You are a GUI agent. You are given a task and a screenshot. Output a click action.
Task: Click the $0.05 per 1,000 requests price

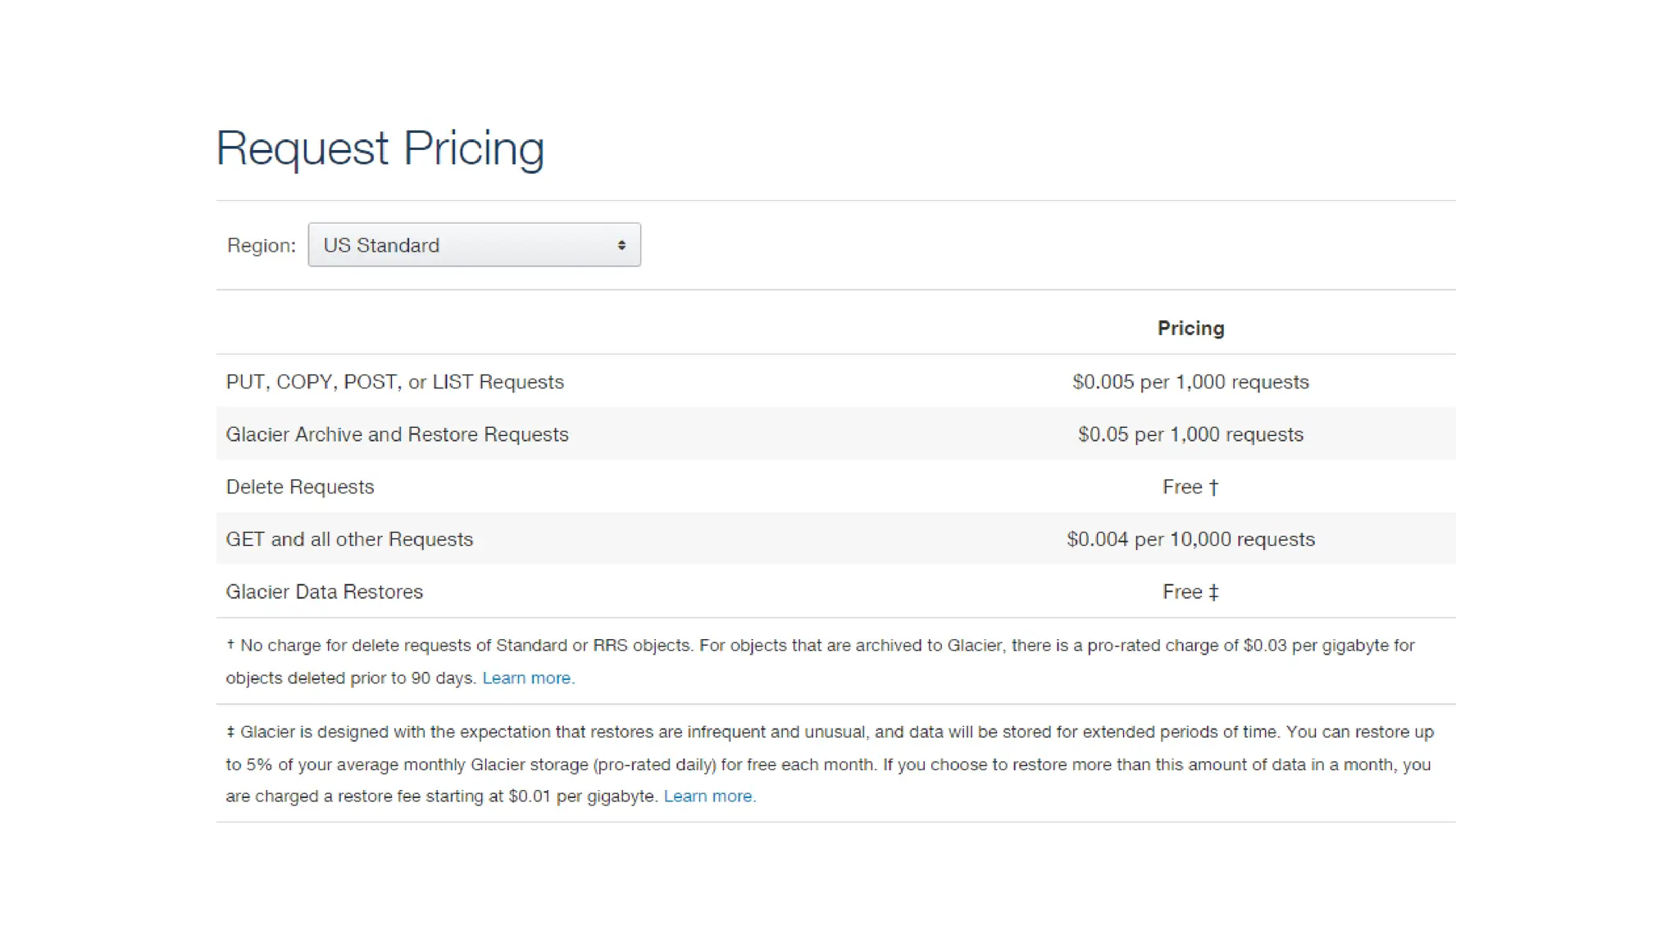(1190, 434)
